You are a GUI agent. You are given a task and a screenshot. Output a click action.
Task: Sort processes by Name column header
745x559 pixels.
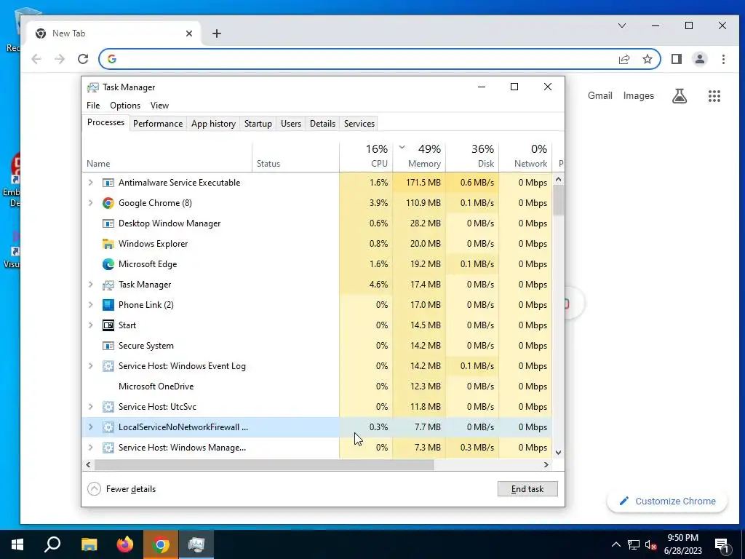pos(167,156)
